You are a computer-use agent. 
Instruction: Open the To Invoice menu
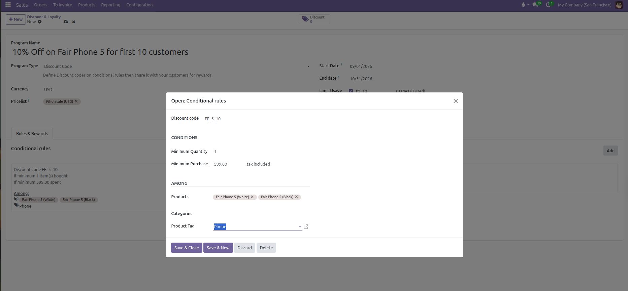coord(63,5)
